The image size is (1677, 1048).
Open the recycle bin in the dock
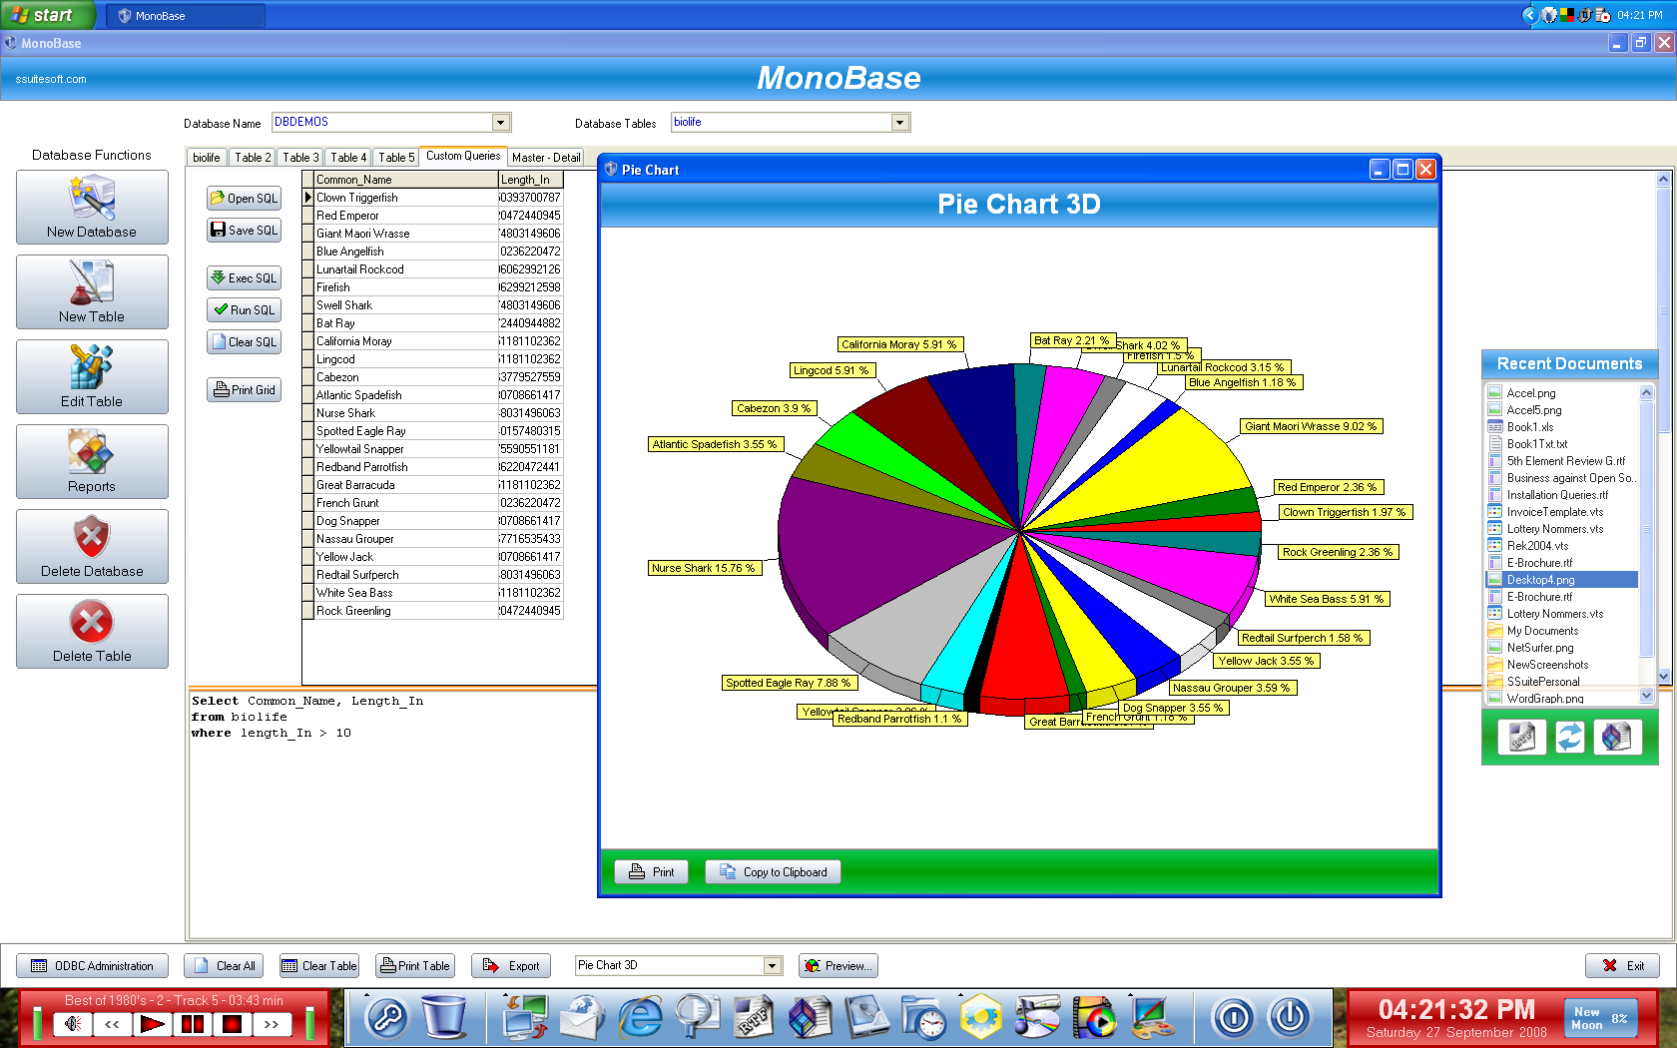[444, 1018]
